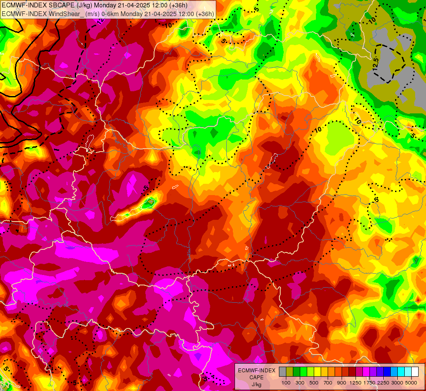Screen dimensions: 426x391
Task: Click the CAPE text in the legend
Action: tap(256, 378)
